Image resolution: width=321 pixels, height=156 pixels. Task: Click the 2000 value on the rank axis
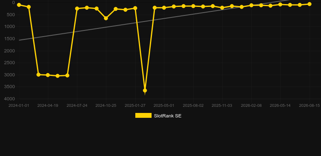tap(10, 51)
